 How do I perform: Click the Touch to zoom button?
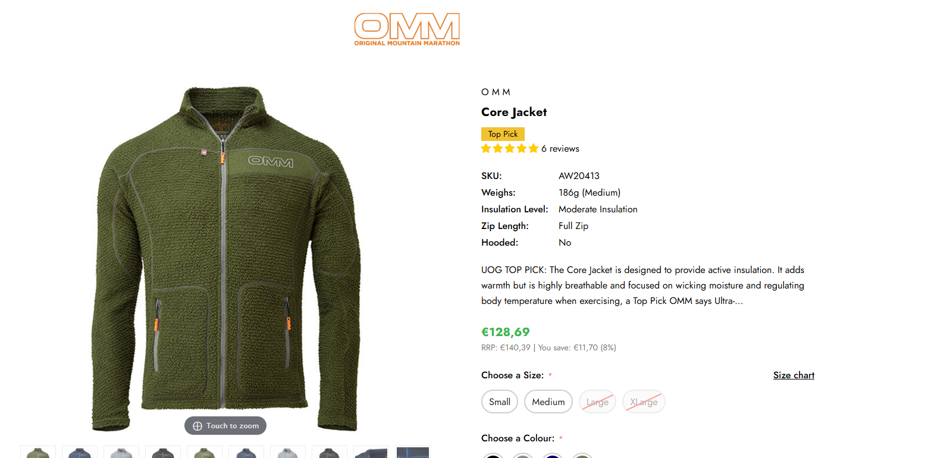[x=225, y=426]
